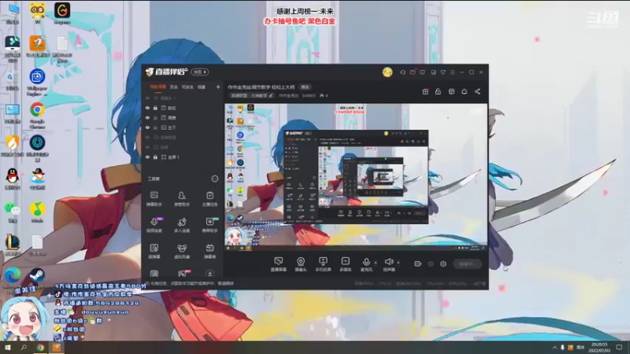Viewport: 630px width, 354px height.
Task: Open the 多人连麦 tool
Action: pos(182,225)
